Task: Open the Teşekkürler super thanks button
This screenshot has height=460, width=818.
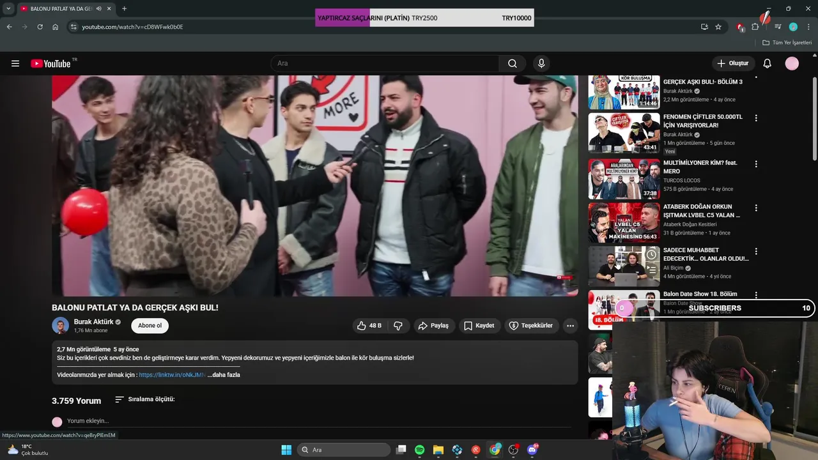Action: 530,325
